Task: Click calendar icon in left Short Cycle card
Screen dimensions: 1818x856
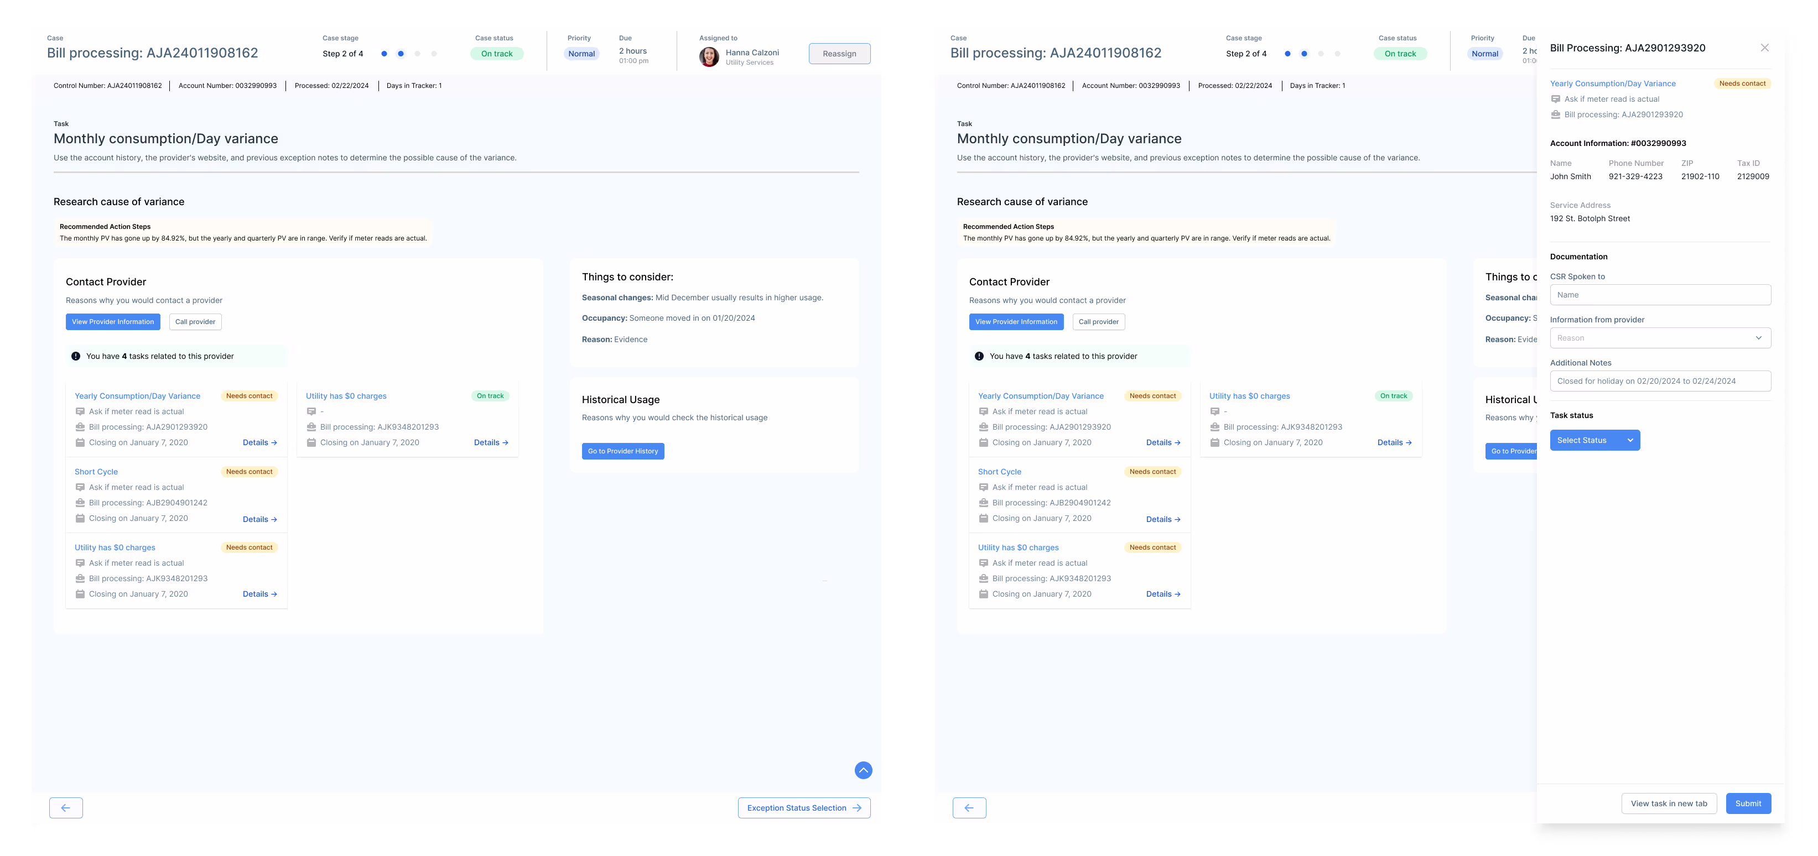Action: (x=80, y=518)
